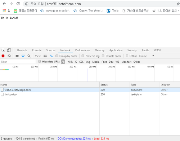Open the Trello bookmark

[x=113, y=11]
